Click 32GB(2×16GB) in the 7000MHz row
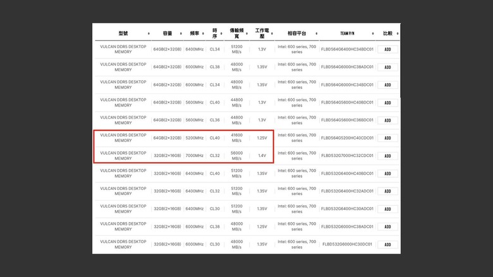The height and width of the screenshot is (277, 493). point(167,156)
